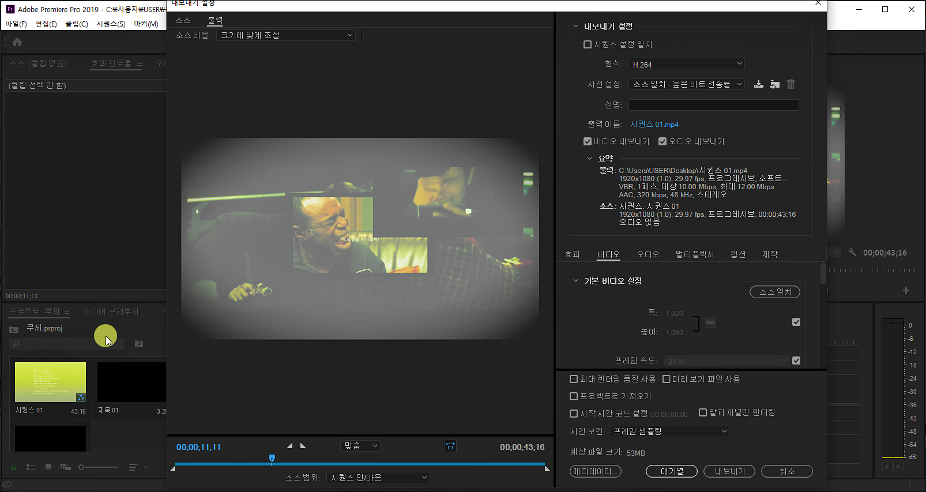Enable 미리 보기 파일 사용
Image resolution: width=926 pixels, height=492 pixels.
(x=666, y=379)
